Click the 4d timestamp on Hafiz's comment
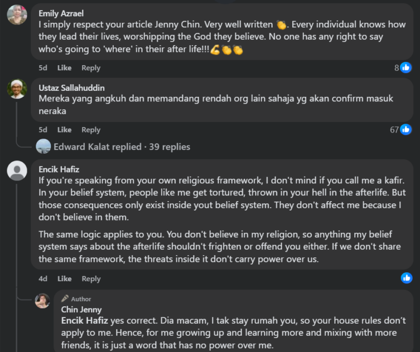Image resolution: width=420 pixels, height=352 pixels. (43, 278)
